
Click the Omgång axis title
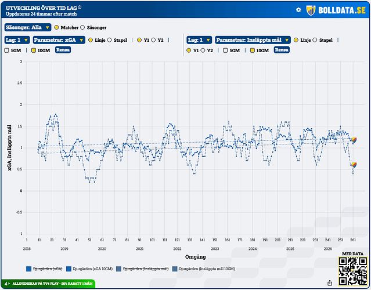[196, 257]
